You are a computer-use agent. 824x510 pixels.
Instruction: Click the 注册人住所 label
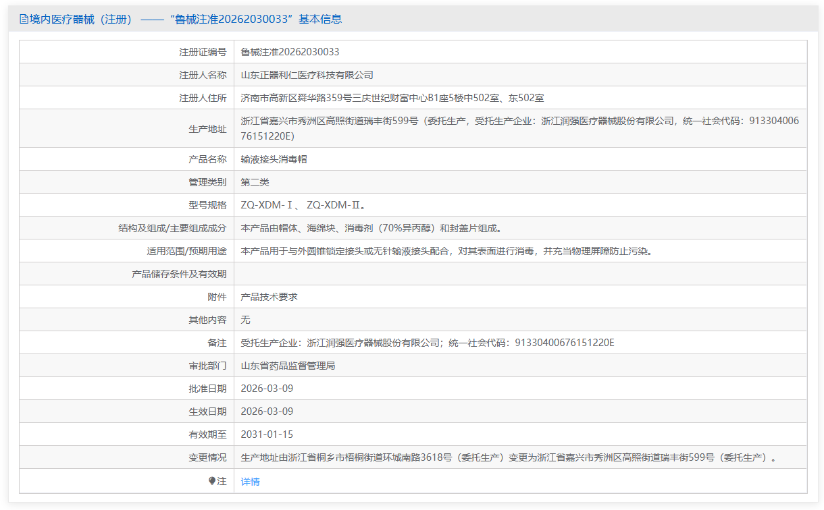(203, 98)
